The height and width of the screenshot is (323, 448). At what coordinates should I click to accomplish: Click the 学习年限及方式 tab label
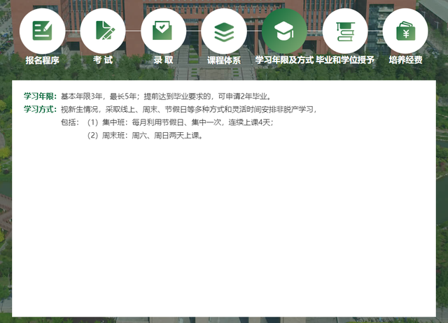coord(285,60)
